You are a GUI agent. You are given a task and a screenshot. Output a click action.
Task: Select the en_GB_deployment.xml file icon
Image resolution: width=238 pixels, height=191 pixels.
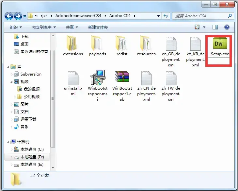click(171, 44)
